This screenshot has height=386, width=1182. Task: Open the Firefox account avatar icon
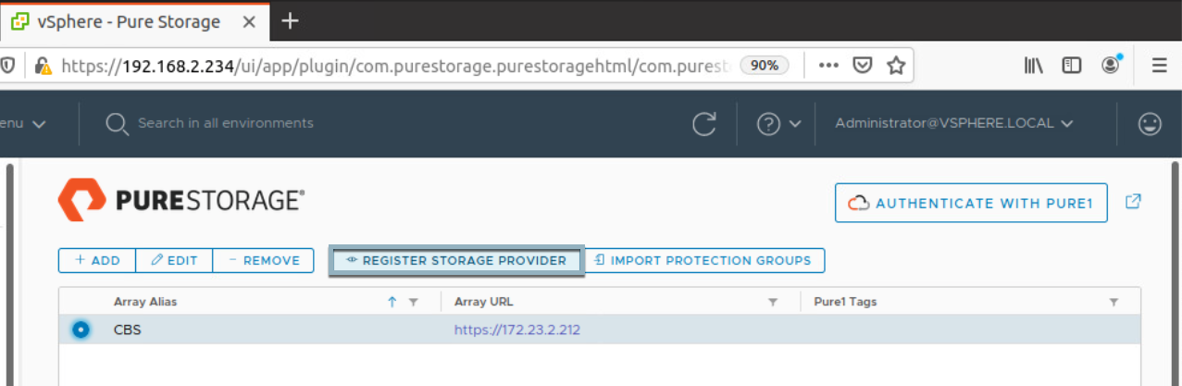(1111, 65)
